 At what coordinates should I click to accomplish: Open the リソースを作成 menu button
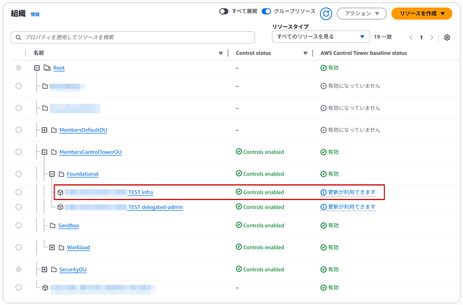click(x=422, y=14)
